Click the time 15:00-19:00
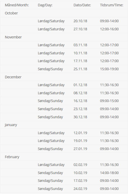This screenshot has width=128, height=194. (109, 69)
